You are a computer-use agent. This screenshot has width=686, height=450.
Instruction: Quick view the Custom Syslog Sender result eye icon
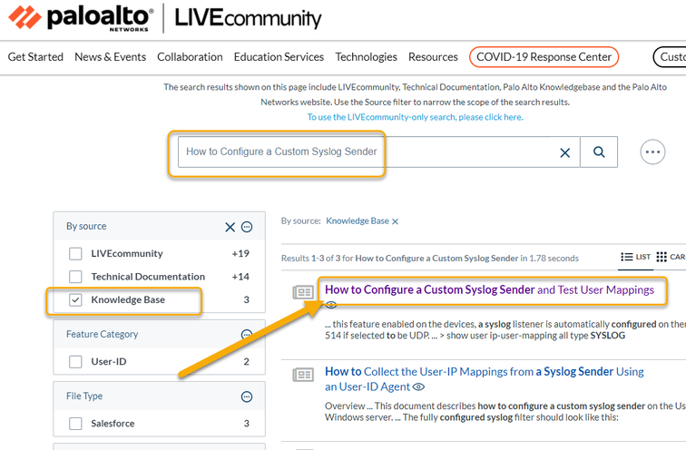[x=331, y=304]
